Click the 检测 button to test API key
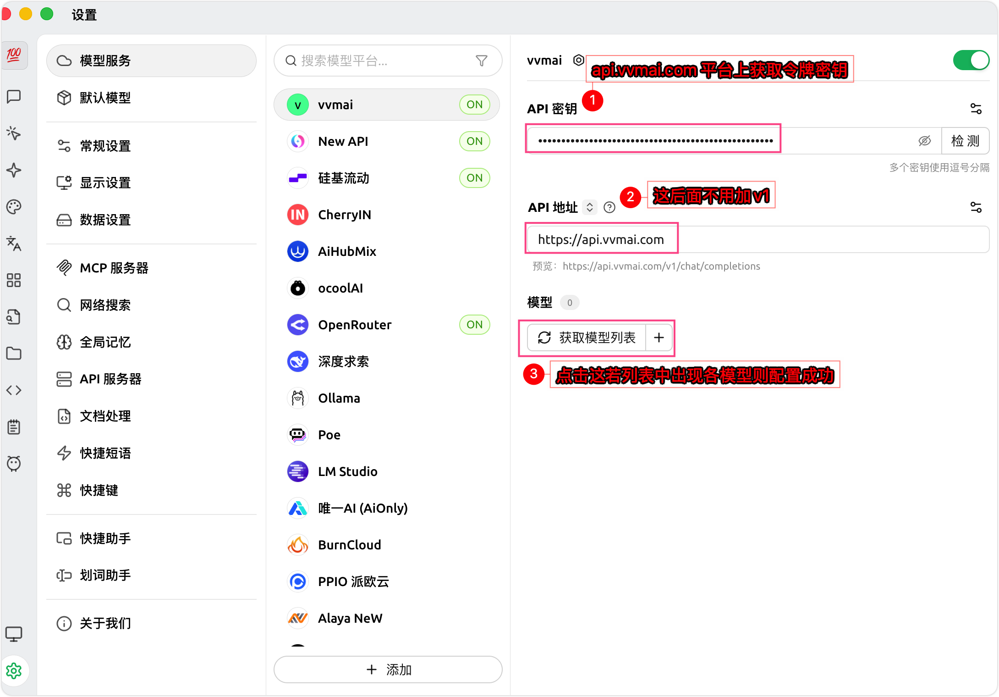Image resolution: width=999 pixels, height=697 pixels. click(x=965, y=141)
